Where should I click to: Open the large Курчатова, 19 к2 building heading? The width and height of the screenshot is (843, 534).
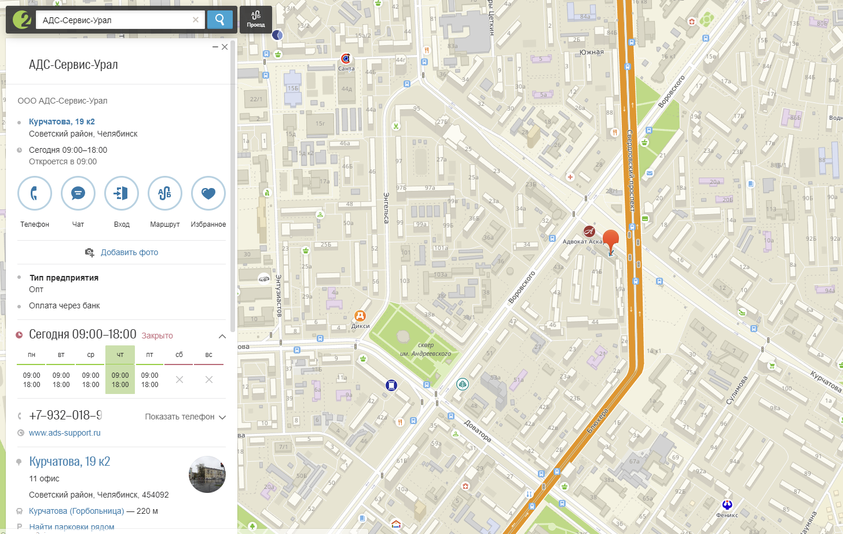point(69,461)
